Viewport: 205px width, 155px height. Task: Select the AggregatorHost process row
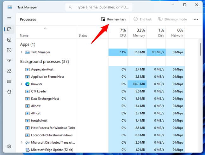[x=100, y=69]
